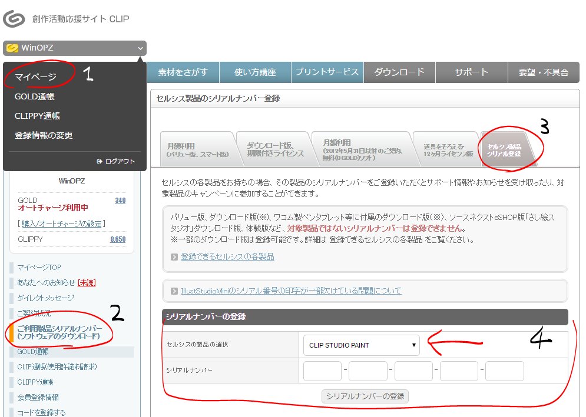
Task: Open ダイレクトメッセージ in sidebar
Action: click(45, 298)
